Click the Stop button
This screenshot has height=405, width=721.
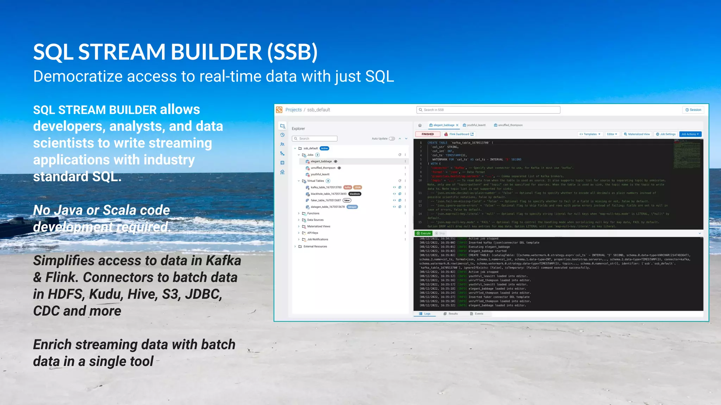click(440, 233)
